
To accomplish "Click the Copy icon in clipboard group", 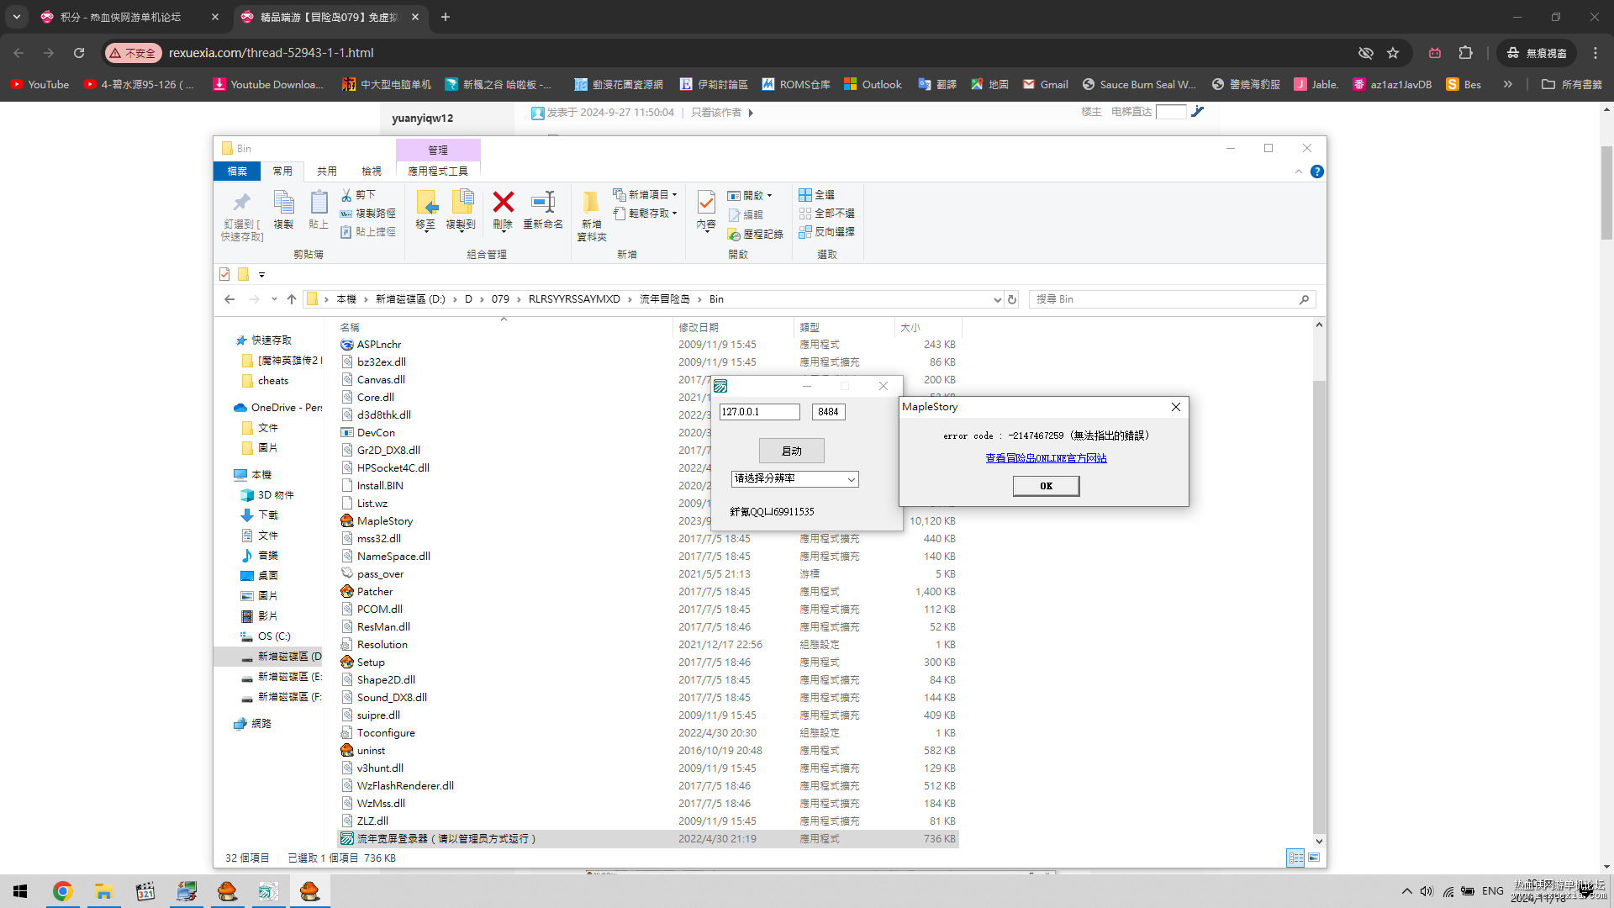I will tap(284, 202).
